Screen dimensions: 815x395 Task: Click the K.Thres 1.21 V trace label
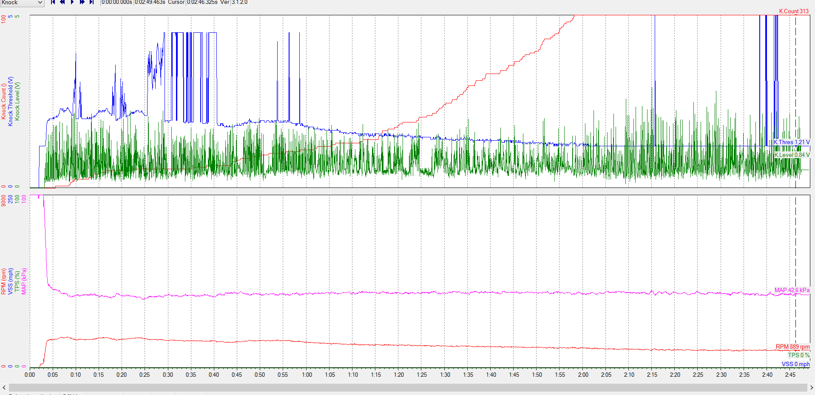click(791, 142)
